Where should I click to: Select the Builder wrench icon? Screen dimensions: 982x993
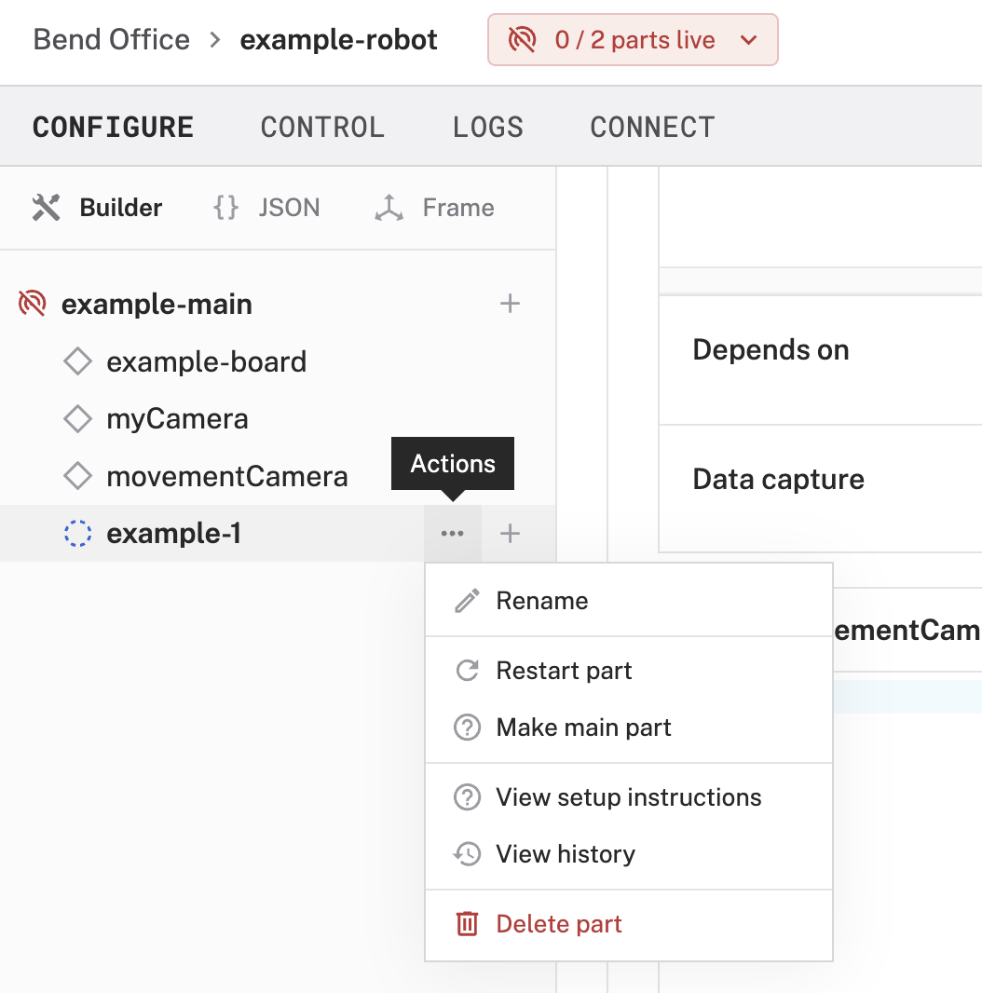(45, 207)
